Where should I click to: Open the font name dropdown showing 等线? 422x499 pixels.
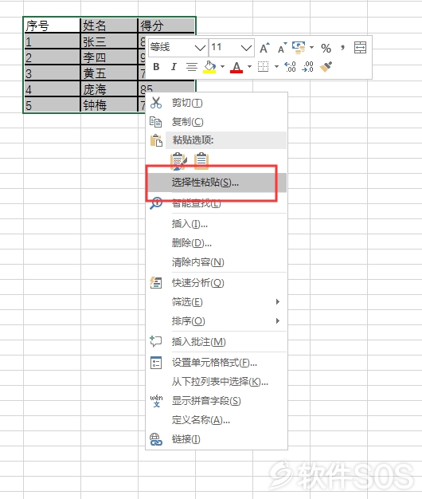178,48
